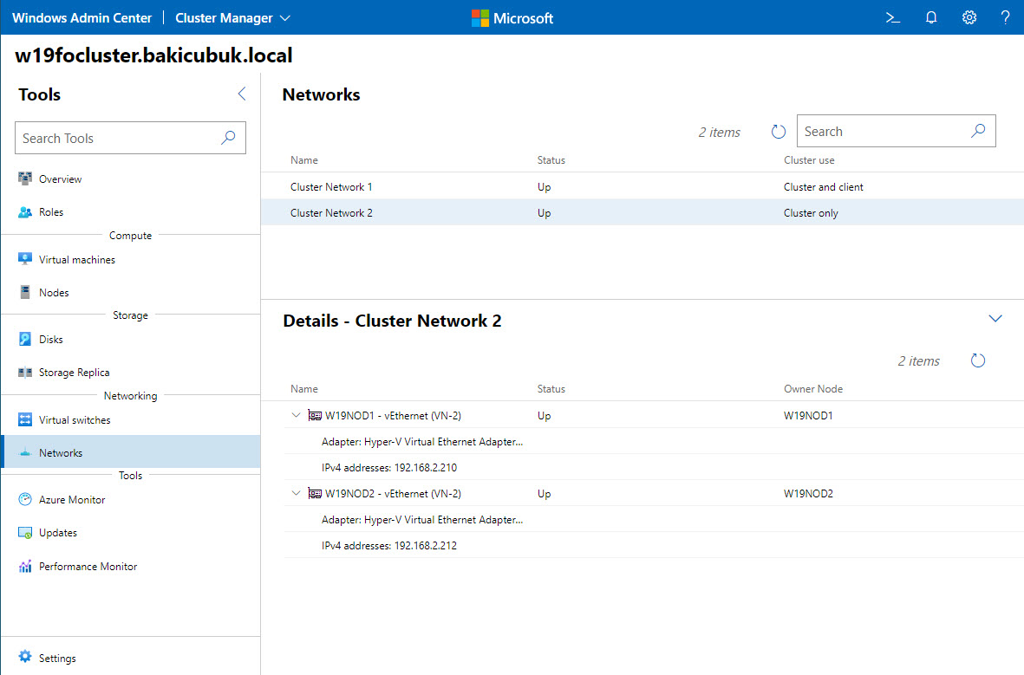The width and height of the screenshot is (1024, 675).
Task: Click the Updates icon in the sidebar
Action: (x=25, y=533)
